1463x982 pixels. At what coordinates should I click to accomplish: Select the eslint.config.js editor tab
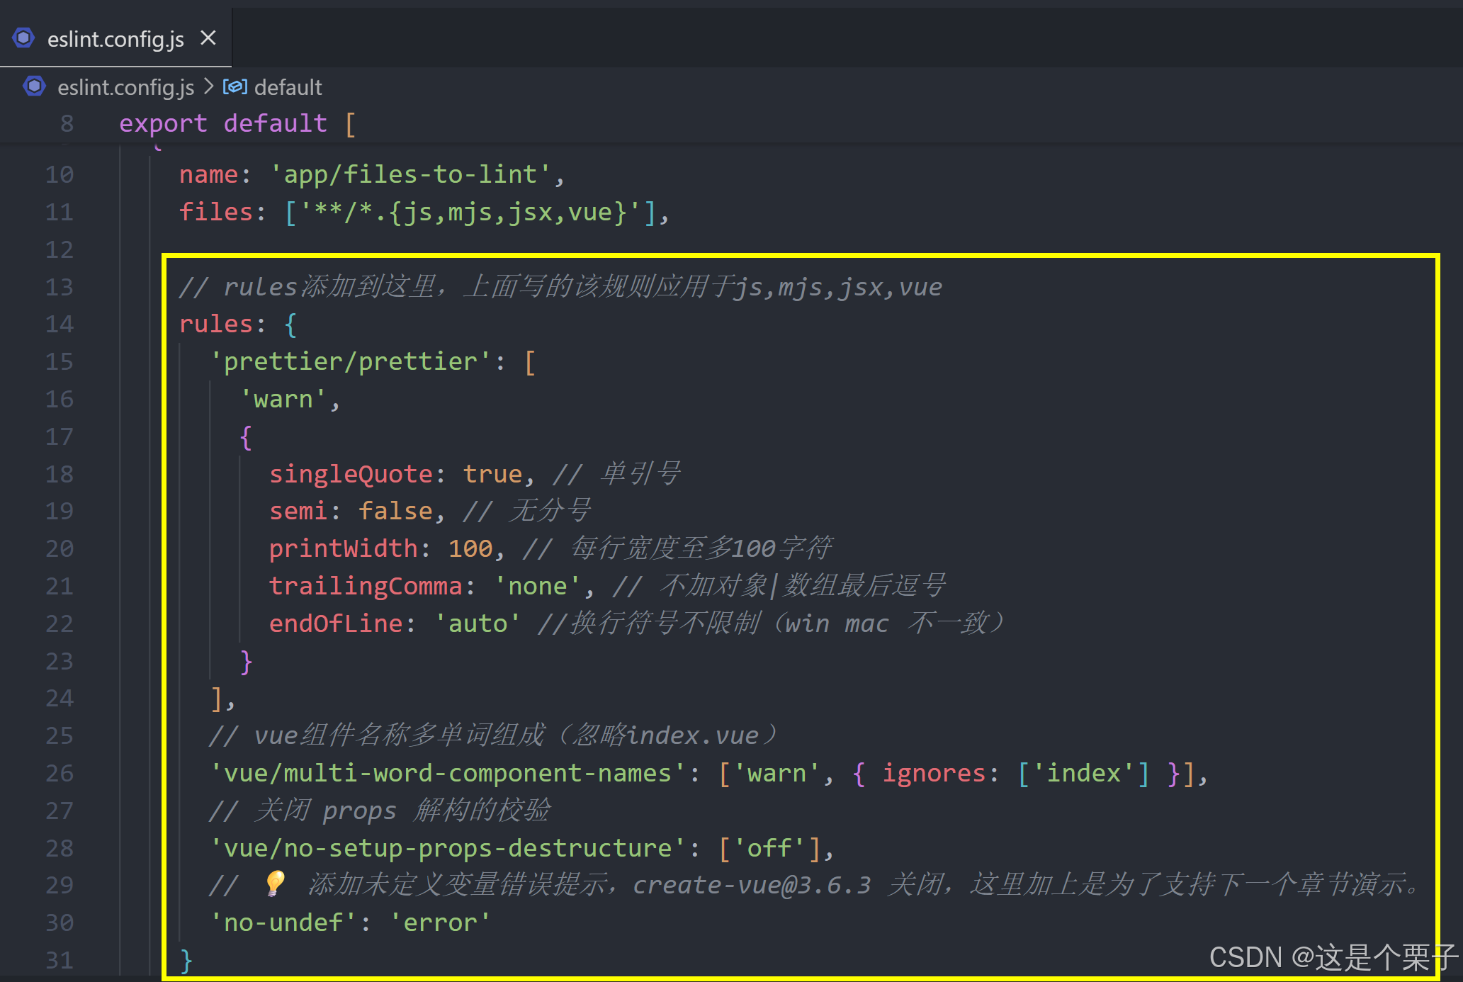point(115,40)
